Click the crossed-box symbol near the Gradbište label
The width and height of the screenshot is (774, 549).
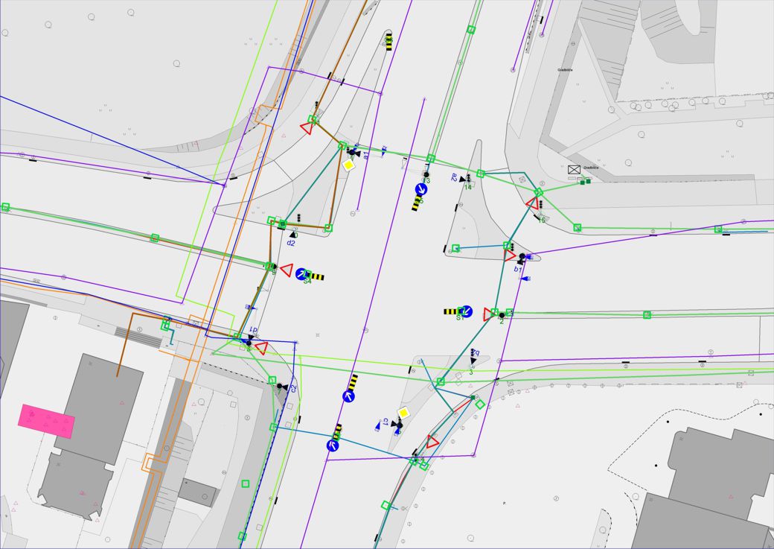point(574,170)
